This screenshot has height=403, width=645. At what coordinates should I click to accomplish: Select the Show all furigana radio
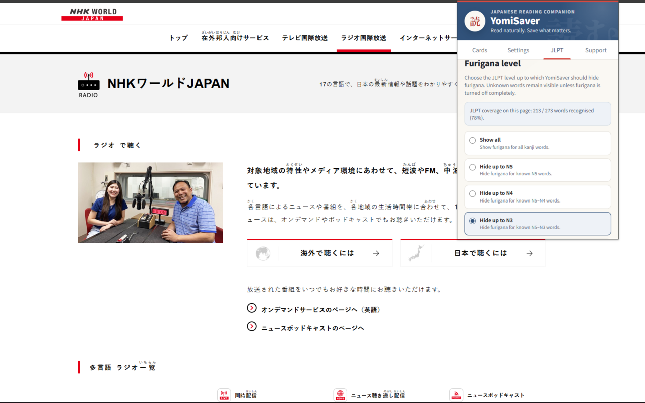(x=472, y=140)
